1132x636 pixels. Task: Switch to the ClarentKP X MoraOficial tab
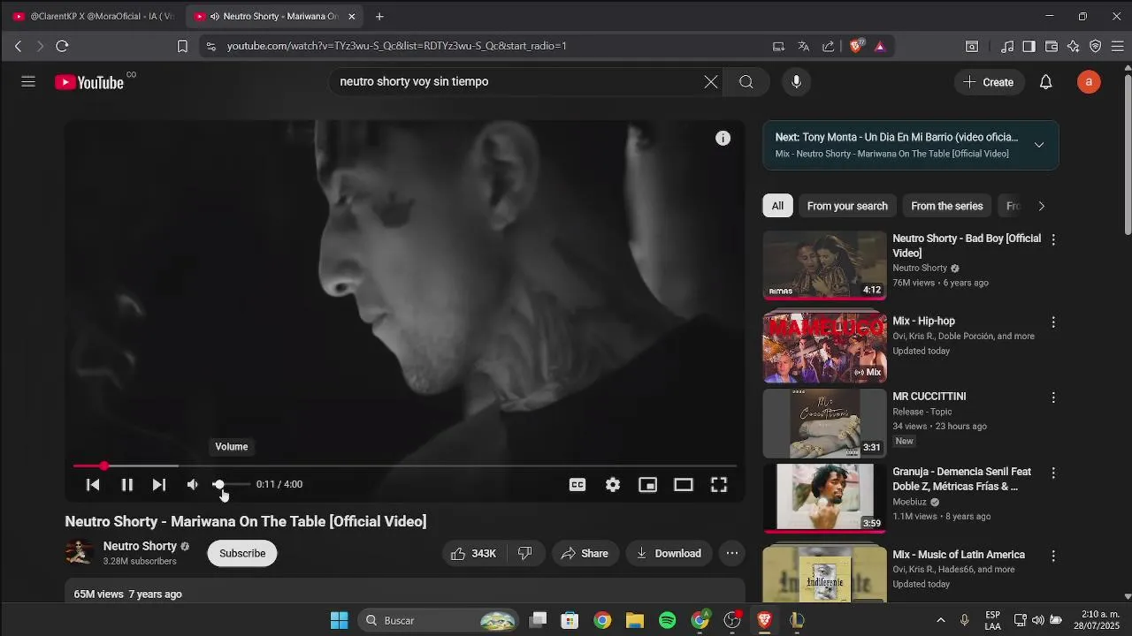[93, 16]
